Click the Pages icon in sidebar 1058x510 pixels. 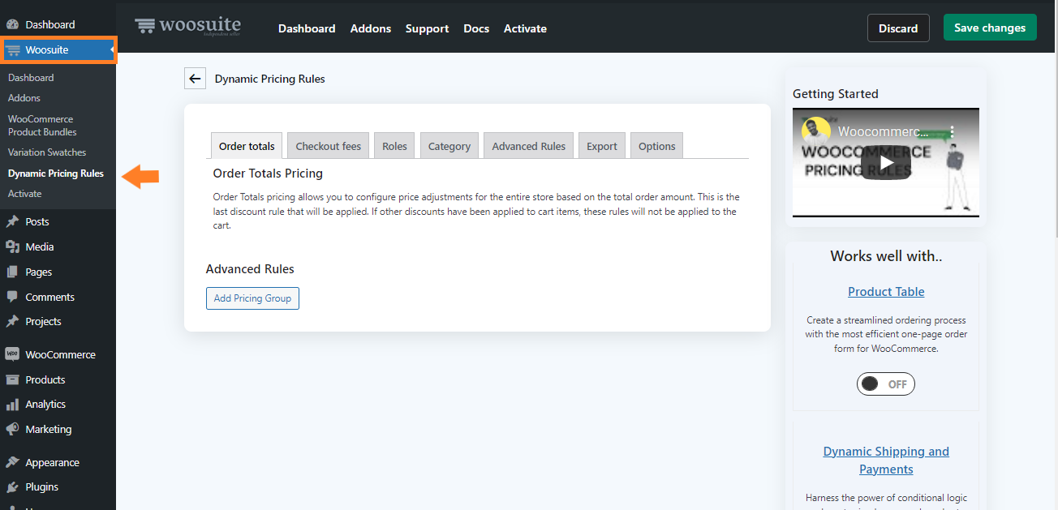12,272
